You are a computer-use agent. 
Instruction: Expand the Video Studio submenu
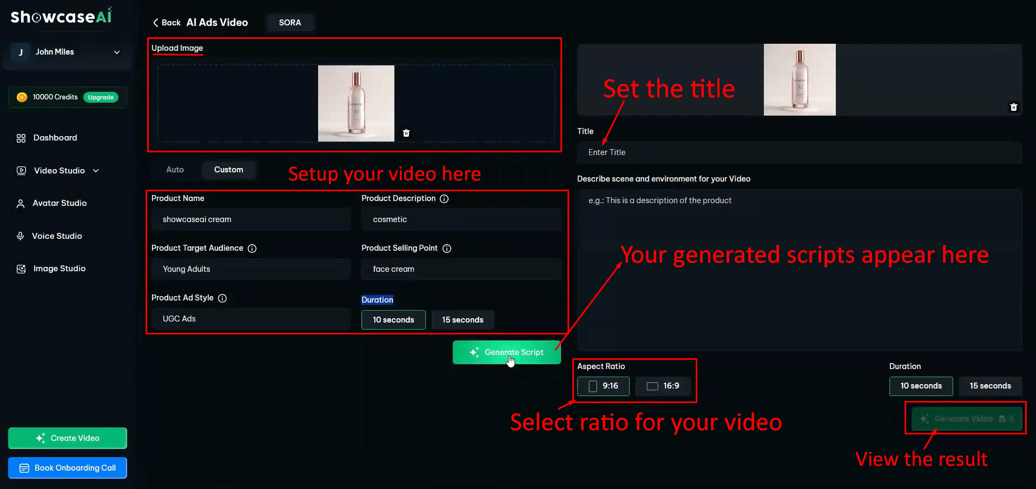coord(96,171)
